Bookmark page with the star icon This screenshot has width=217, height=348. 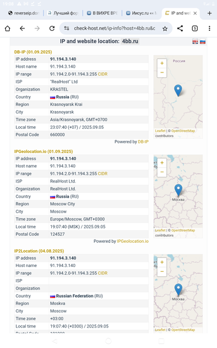165,28
